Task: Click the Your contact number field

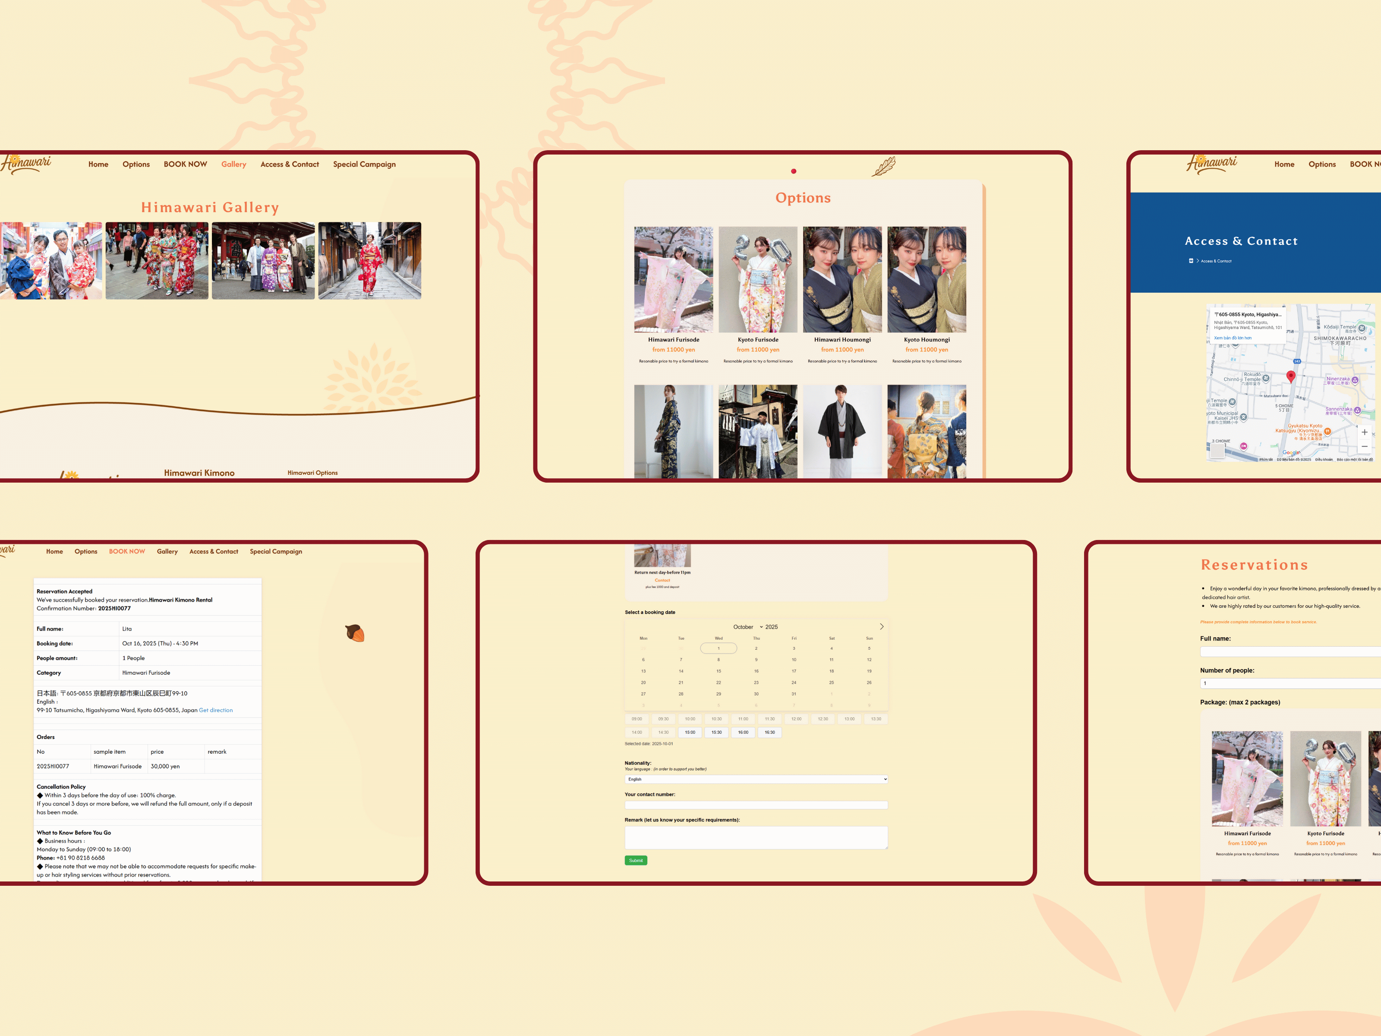Action: click(756, 805)
